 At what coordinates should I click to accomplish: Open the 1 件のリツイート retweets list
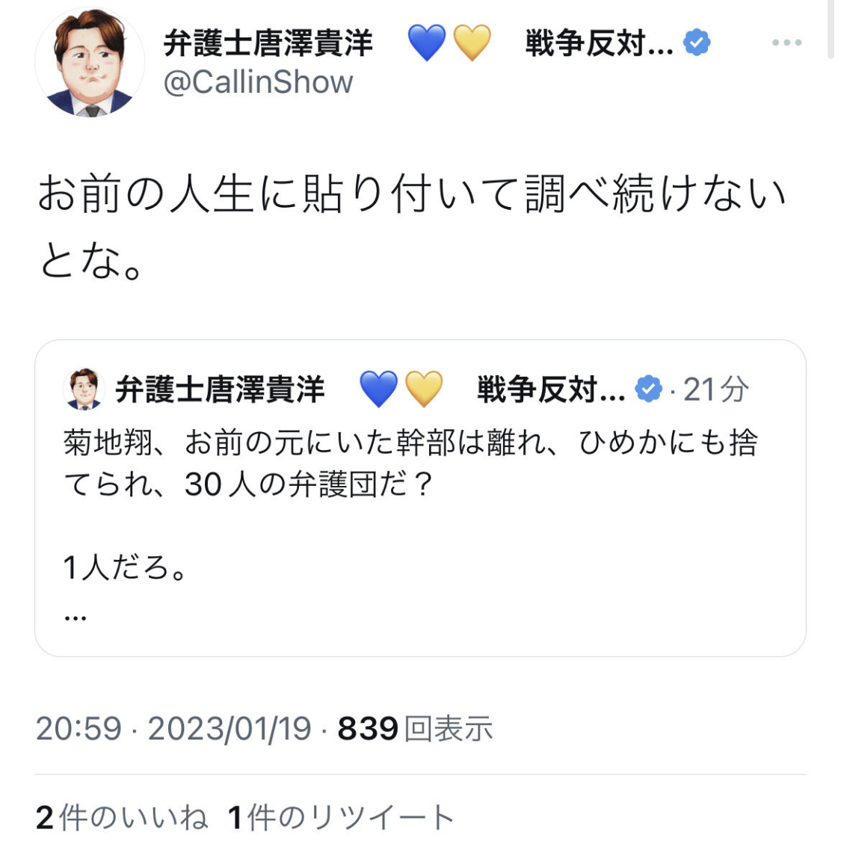[x=341, y=817]
